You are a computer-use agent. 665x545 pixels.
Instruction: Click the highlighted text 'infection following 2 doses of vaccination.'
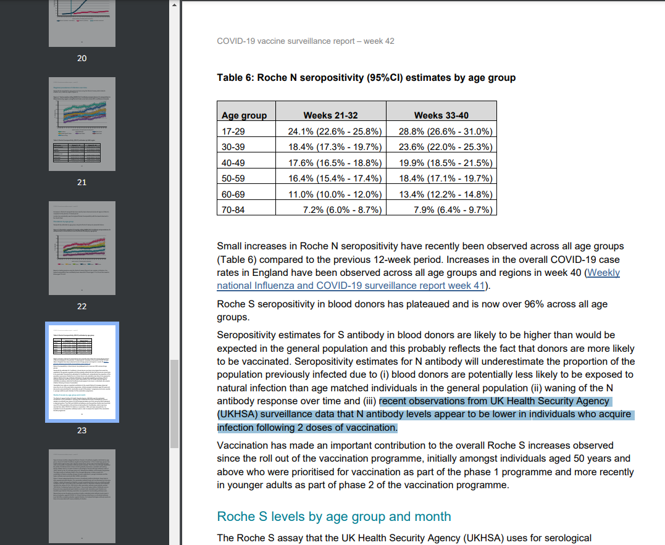307,428
